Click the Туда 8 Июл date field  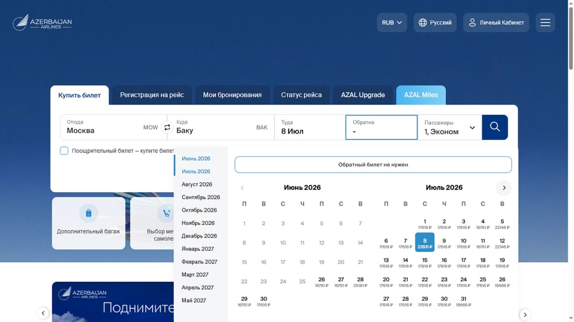pyautogui.click(x=310, y=127)
